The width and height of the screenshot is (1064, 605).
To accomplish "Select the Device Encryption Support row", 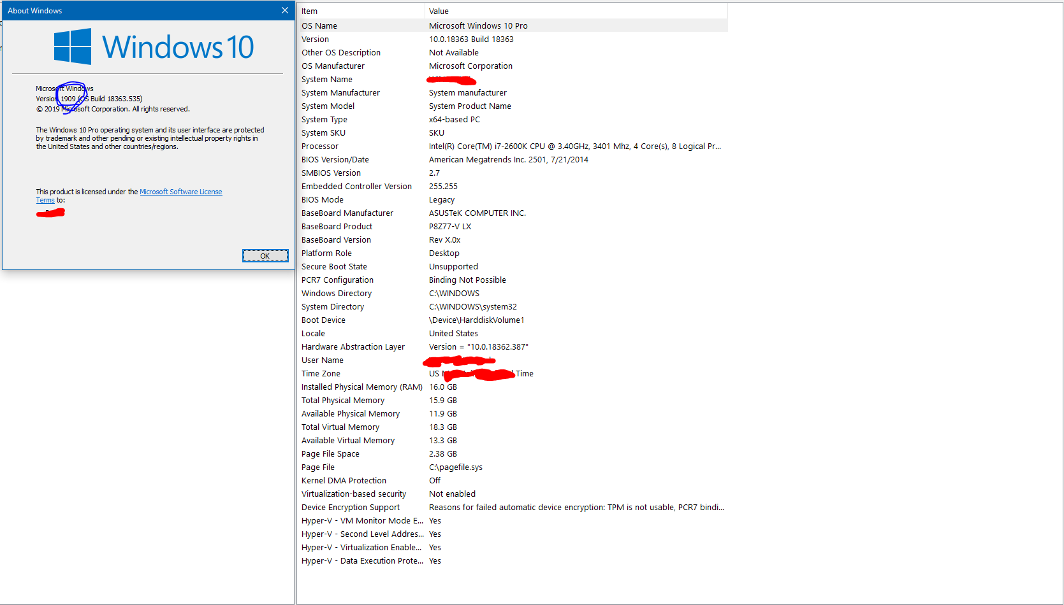I will (513, 507).
